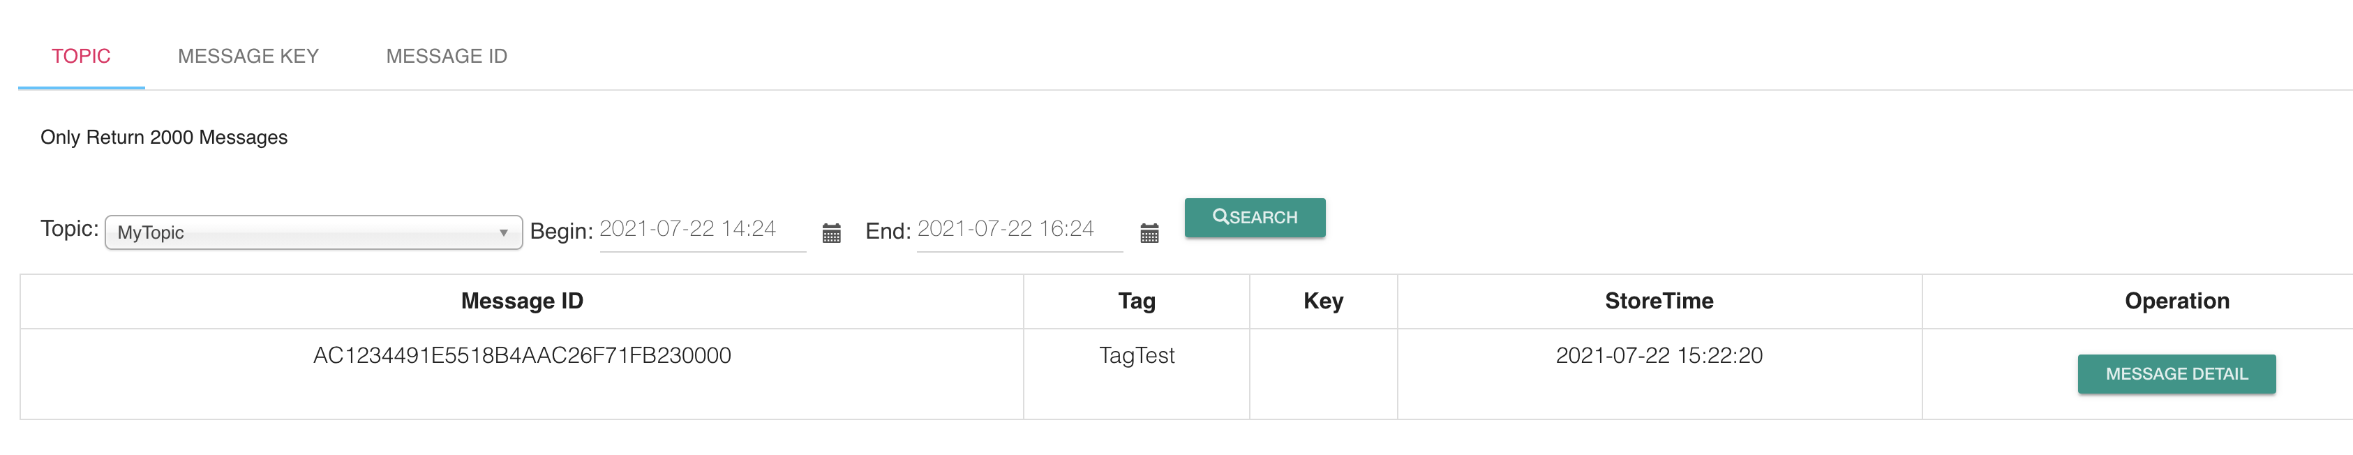The image size is (2353, 455).
Task: Click the magnifier icon on Search button
Action: (1220, 216)
